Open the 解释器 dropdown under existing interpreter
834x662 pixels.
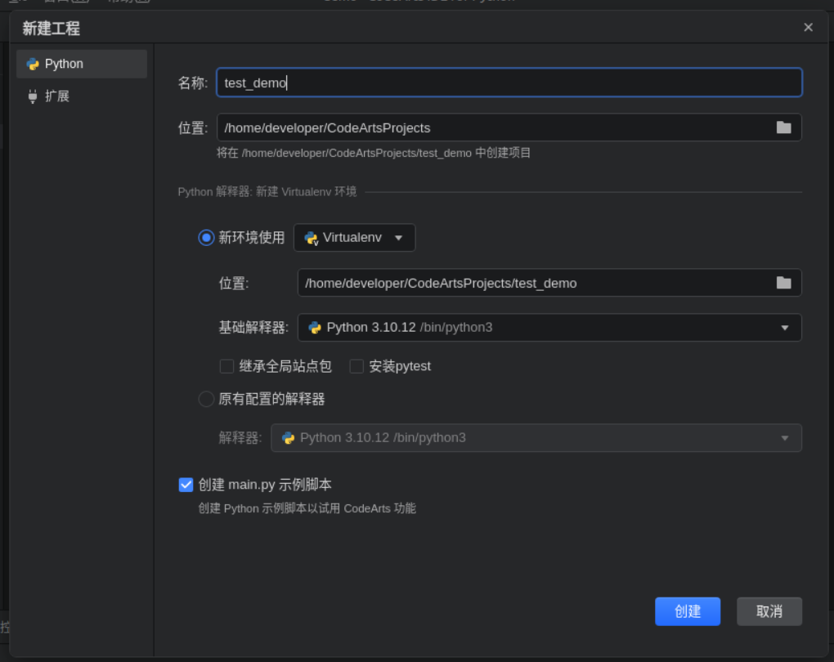point(536,437)
